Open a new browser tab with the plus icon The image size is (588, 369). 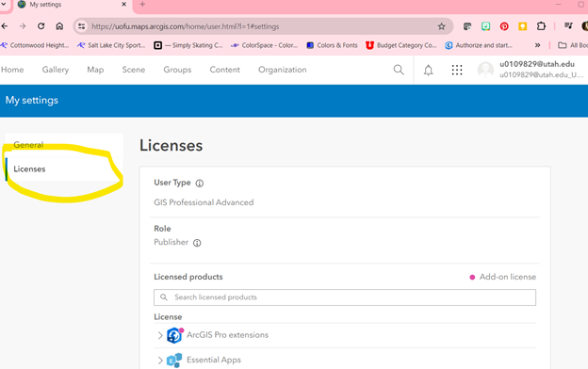(x=142, y=5)
